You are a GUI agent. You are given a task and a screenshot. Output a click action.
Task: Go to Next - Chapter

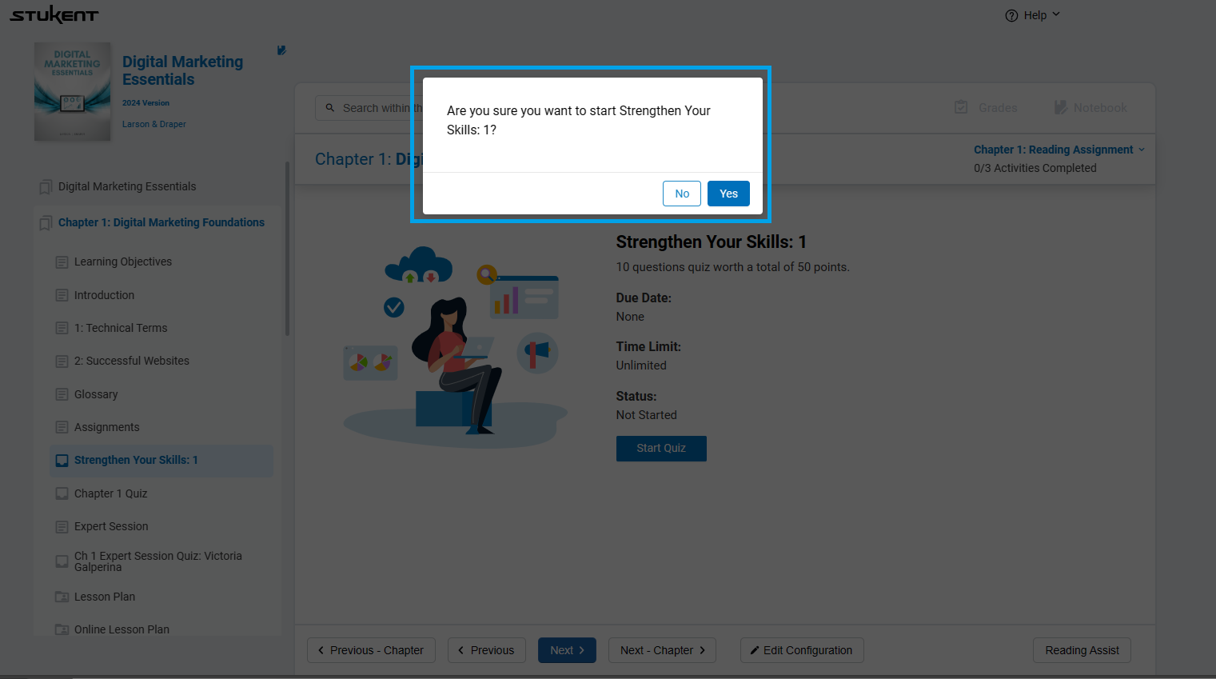[x=662, y=650]
